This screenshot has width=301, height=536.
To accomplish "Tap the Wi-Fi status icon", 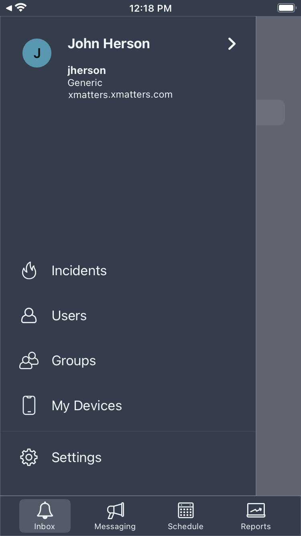I will pos(21,7).
